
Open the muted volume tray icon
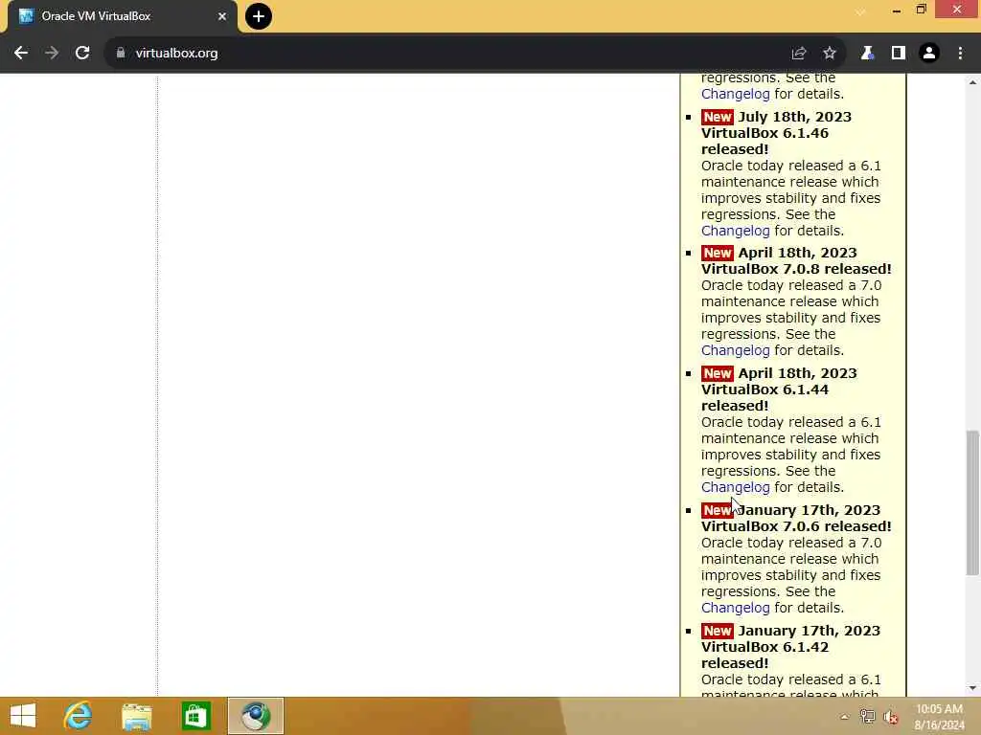pyautogui.click(x=891, y=717)
